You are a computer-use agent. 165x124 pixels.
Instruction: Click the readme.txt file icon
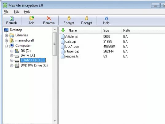point(63,56)
